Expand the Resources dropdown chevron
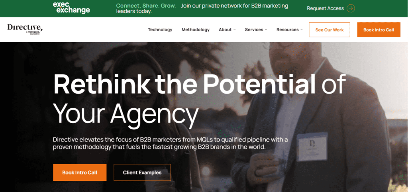The width and height of the screenshot is (408, 192). click(302, 29)
